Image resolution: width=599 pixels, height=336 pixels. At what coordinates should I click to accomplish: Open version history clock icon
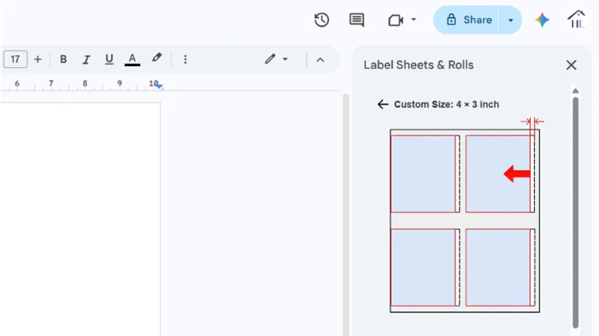click(322, 20)
